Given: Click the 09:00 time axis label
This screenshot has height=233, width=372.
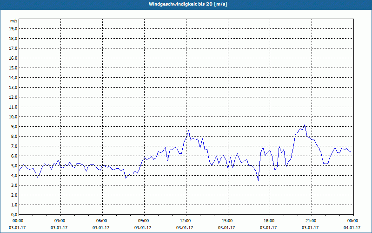Looking at the screenshot, I should [x=144, y=221].
